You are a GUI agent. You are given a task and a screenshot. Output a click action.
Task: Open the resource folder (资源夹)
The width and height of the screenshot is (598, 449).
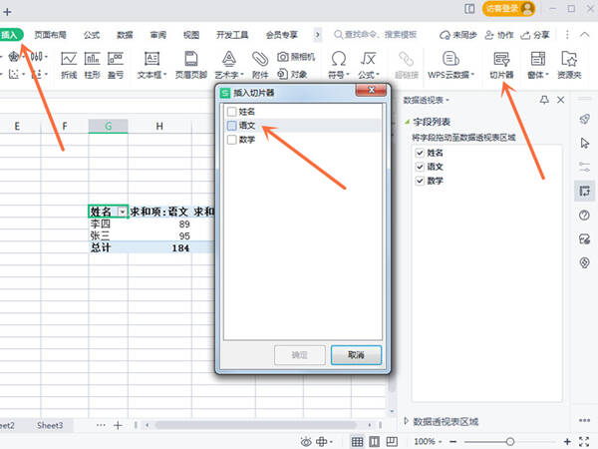tap(569, 65)
